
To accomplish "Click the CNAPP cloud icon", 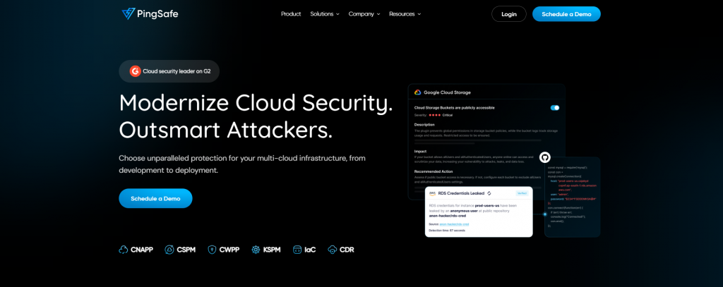I will tap(124, 250).
